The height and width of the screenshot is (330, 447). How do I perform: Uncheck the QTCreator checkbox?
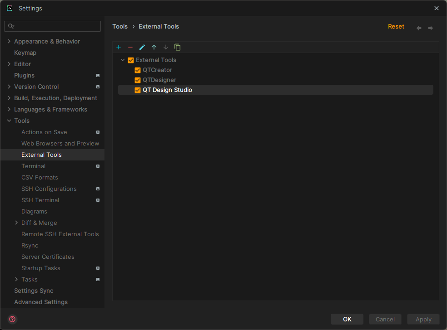[138, 70]
